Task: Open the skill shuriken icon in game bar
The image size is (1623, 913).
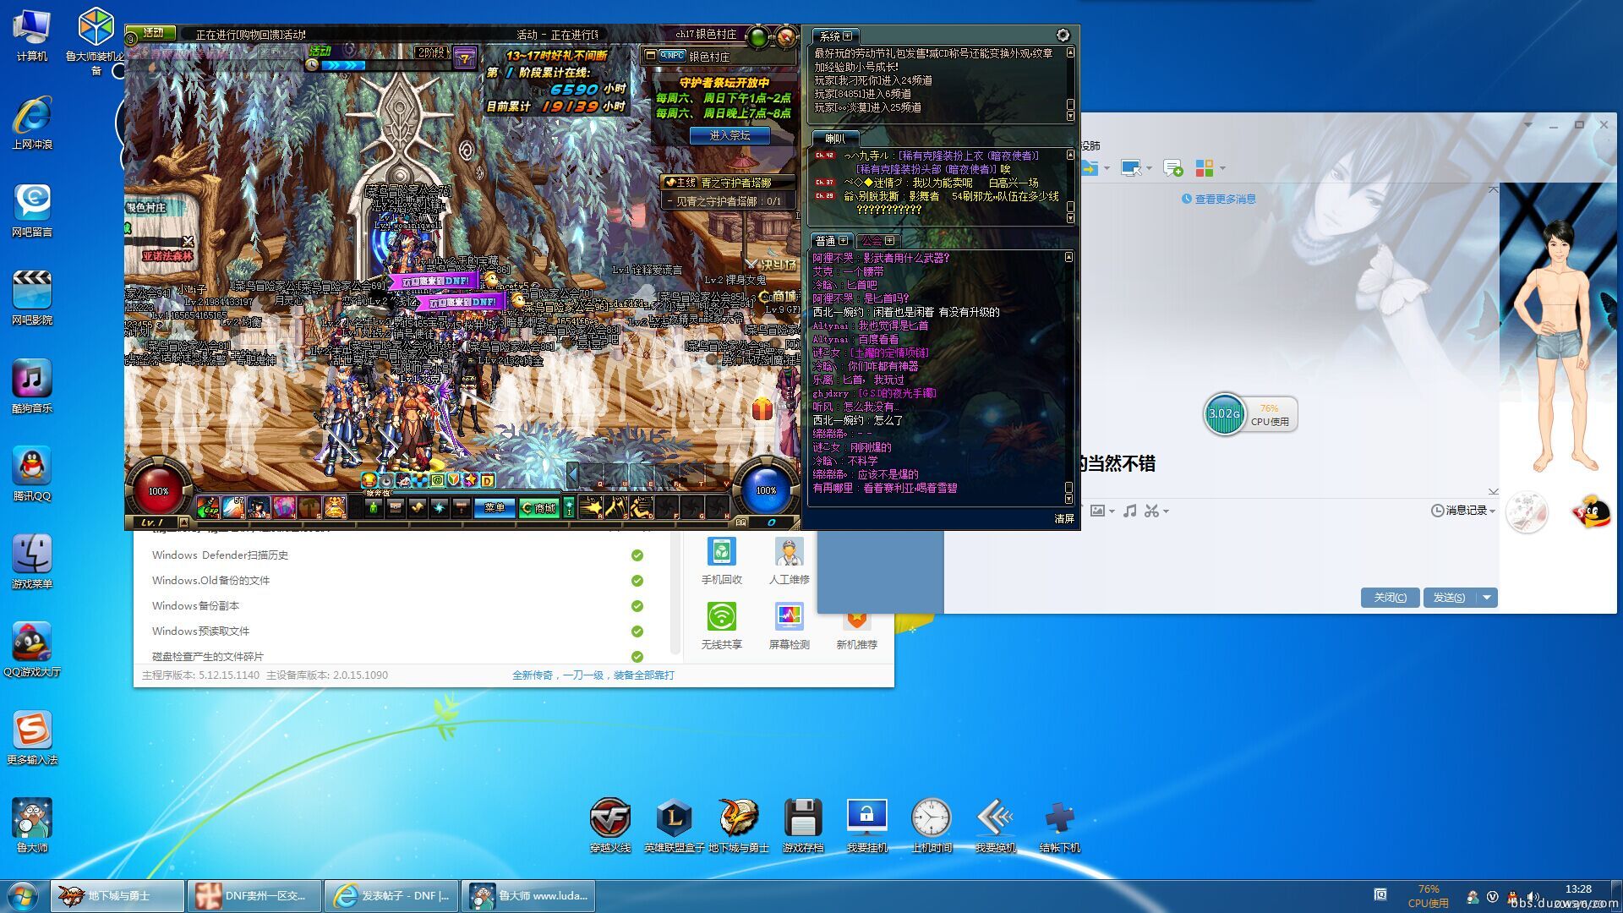Action: [x=439, y=508]
